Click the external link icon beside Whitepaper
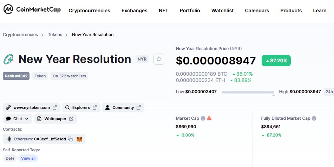The height and width of the screenshot is (167, 334). click(x=71, y=119)
